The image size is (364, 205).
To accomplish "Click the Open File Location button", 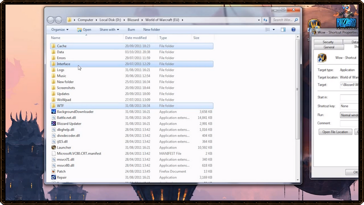I will [x=335, y=132].
